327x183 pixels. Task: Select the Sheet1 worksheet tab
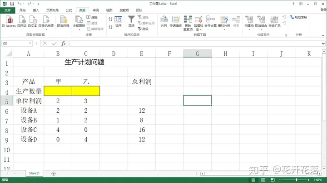34,173
